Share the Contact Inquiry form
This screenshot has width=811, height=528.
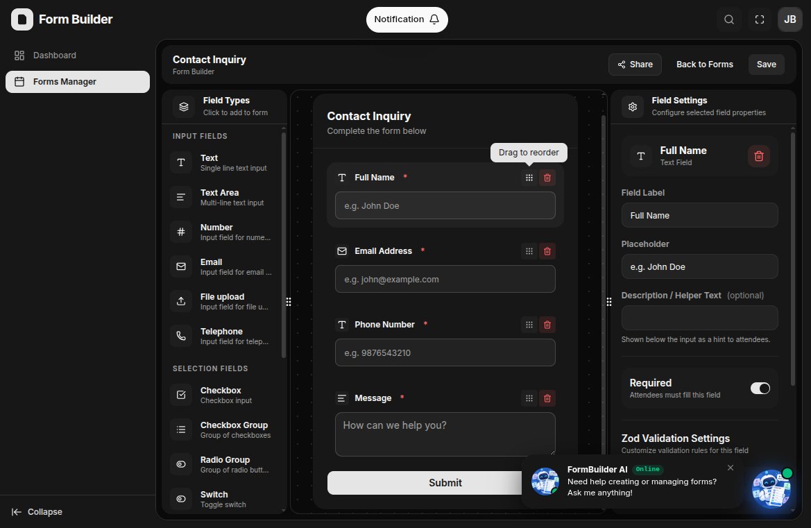[x=635, y=65]
